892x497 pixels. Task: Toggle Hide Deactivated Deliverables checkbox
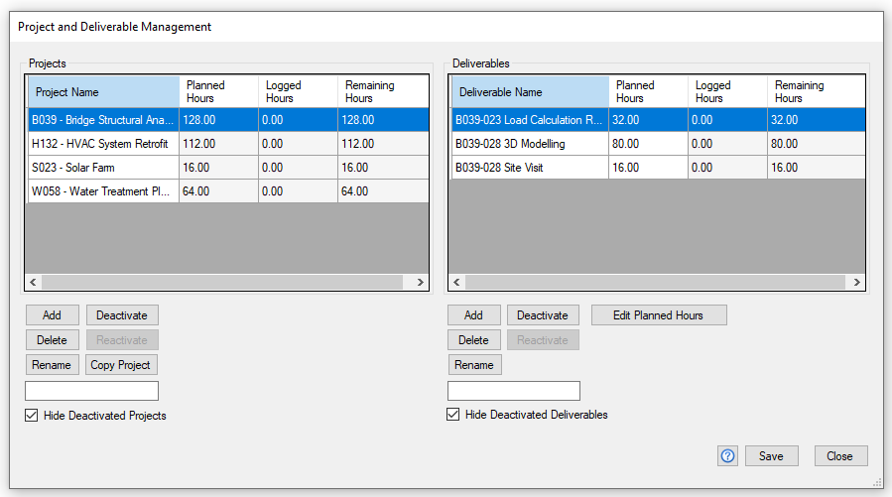pos(452,415)
